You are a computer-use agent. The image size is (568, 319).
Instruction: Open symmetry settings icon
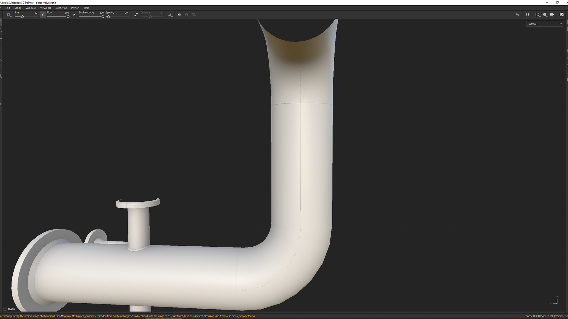pyautogui.click(x=187, y=14)
